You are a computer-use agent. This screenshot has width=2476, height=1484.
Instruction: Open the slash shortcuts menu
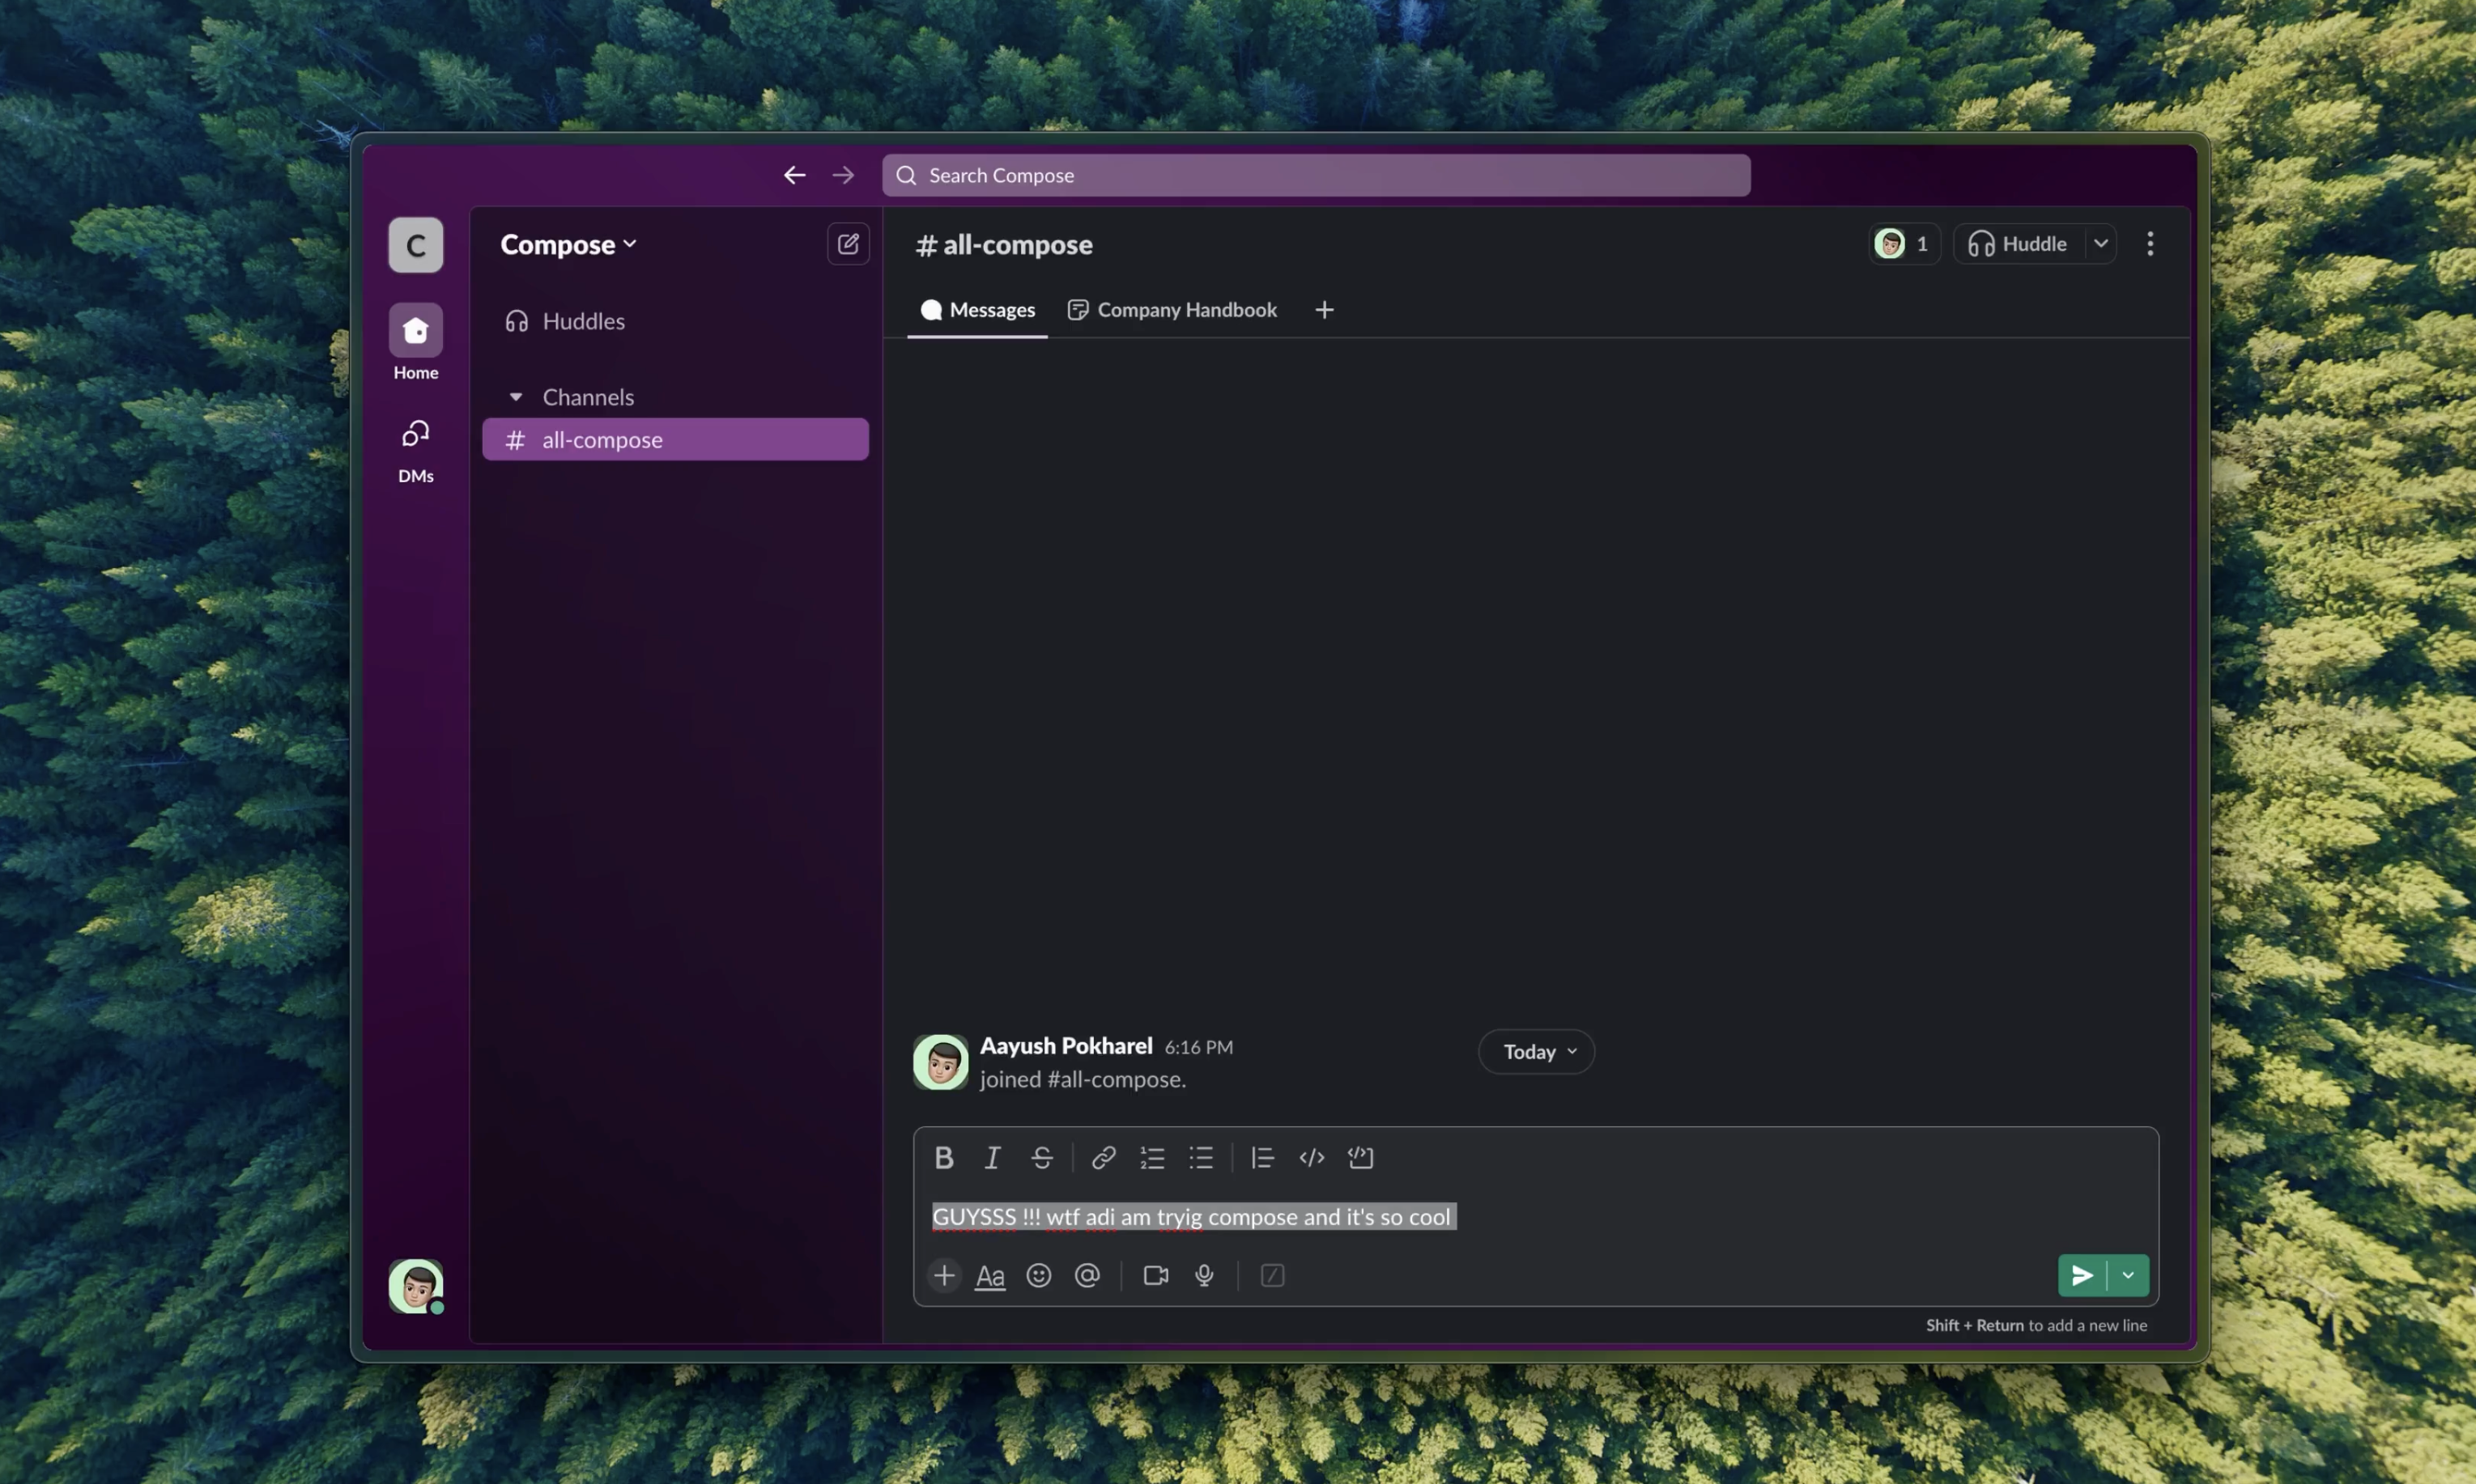[1273, 1275]
